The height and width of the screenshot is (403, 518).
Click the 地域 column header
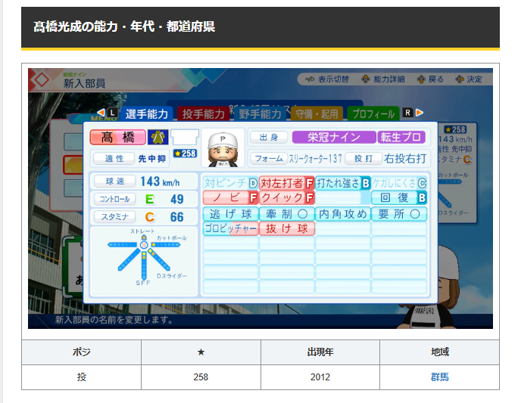point(440,352)
